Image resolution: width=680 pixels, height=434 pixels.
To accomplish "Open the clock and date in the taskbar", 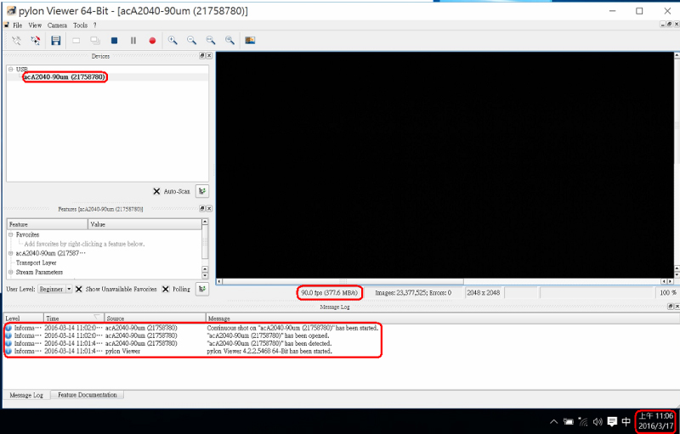I will coord(654,421).
